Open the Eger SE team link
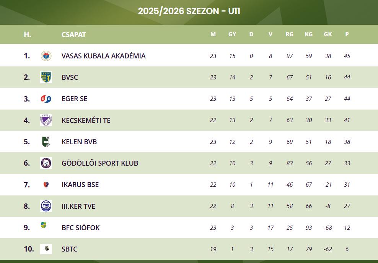The image size is (378, 263). (74, 99)
